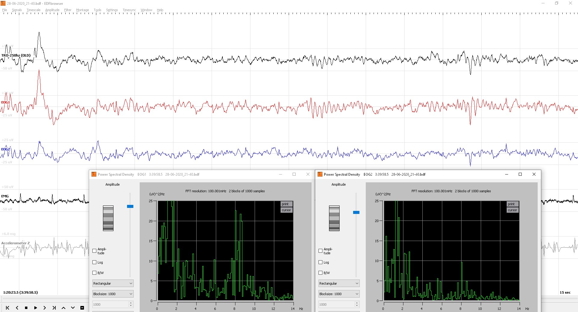Click the file position slider bar

(45, 299)
